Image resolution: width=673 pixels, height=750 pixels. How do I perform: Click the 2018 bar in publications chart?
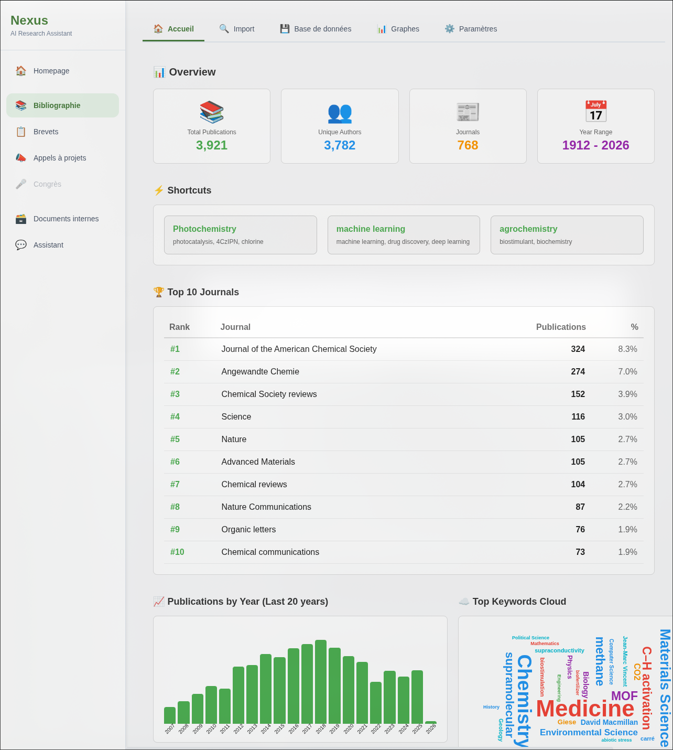click(x=321, y=681)
